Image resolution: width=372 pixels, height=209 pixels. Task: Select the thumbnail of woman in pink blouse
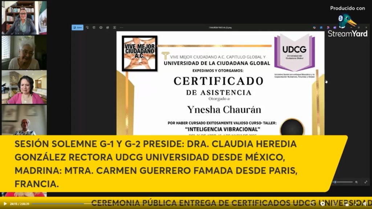(x=24, y=87)
